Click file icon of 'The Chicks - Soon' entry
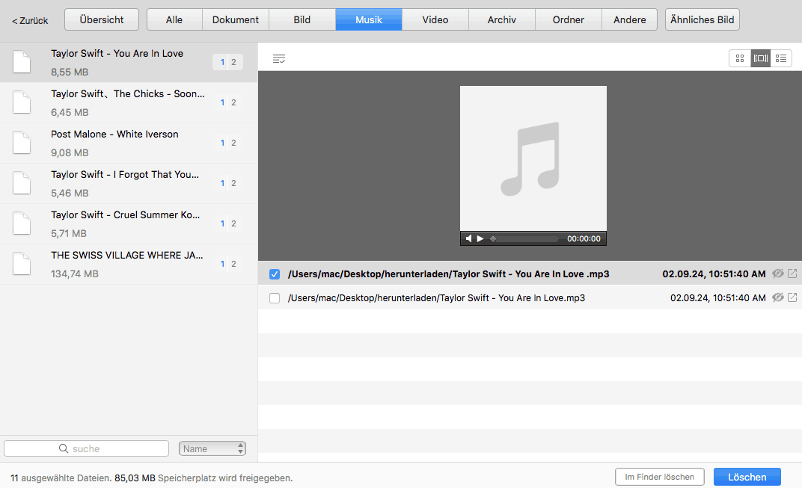The width and height of the screenshot is (802, 488). tap(22, 102)
